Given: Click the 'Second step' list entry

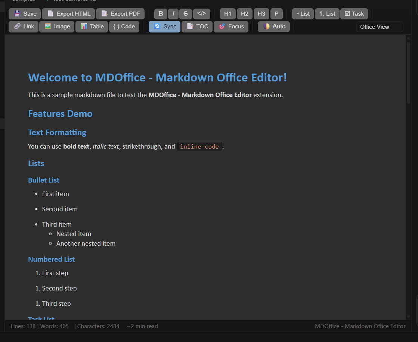Looking at the screenshot, I should coord(59,288).
